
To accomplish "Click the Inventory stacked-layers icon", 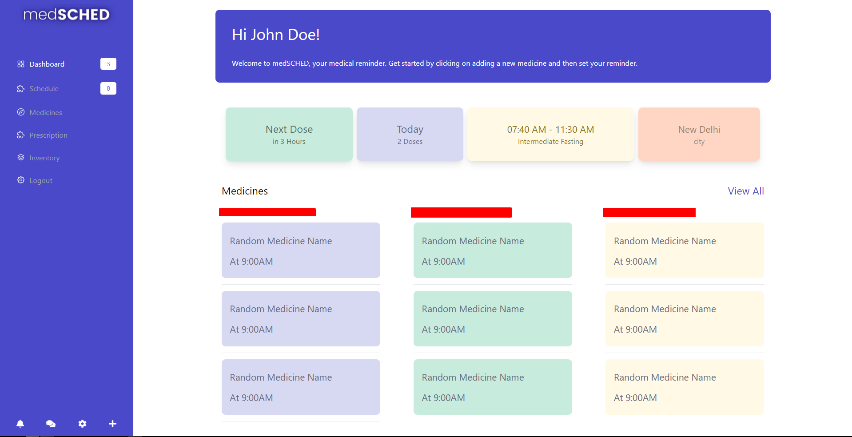I will [21, 157].
